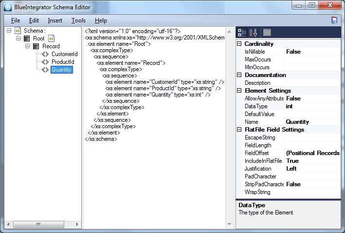Click the element icon beside ProductId
Screen dimensions: 345x233
coord(45,62)
